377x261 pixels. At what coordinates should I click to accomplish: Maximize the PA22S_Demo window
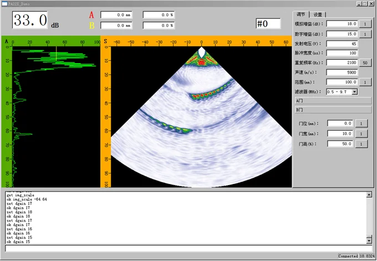(363, 3)
